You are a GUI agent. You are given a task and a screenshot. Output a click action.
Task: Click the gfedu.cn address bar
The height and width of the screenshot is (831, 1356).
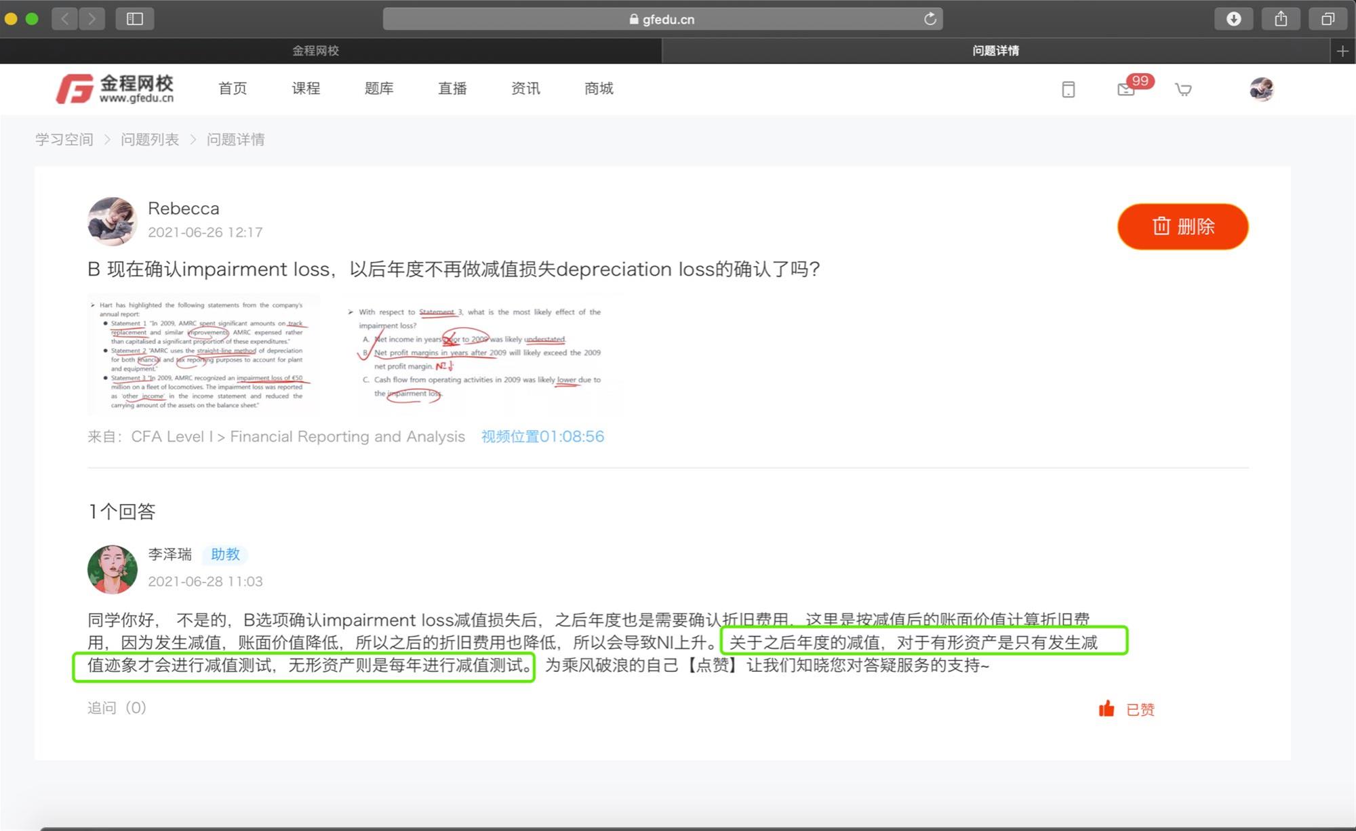pyautogui.click(x=662, y=19)
